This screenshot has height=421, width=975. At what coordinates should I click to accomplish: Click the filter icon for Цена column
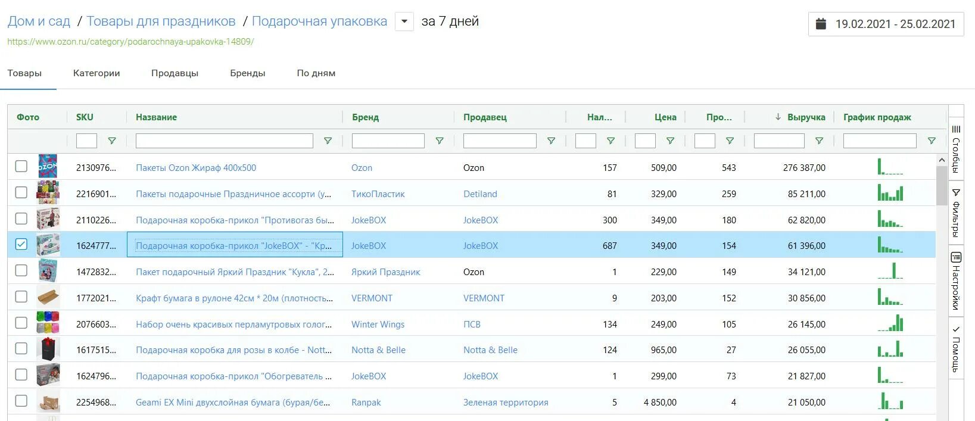(670, 141)
